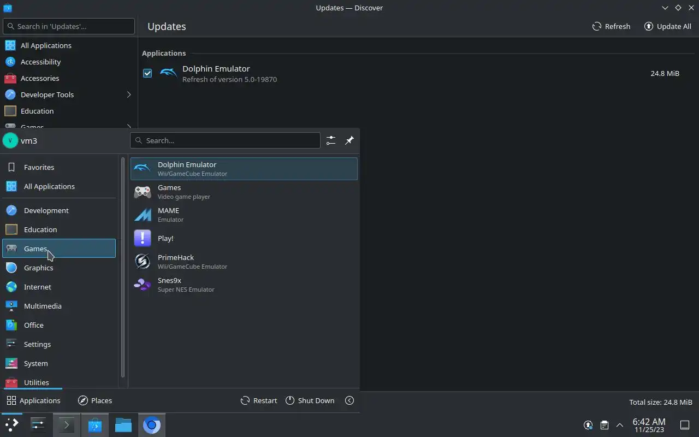The height and width of the screenshot is (437, 699).
Task: Open the Utilities category in launcher
Action: (59, 382)
